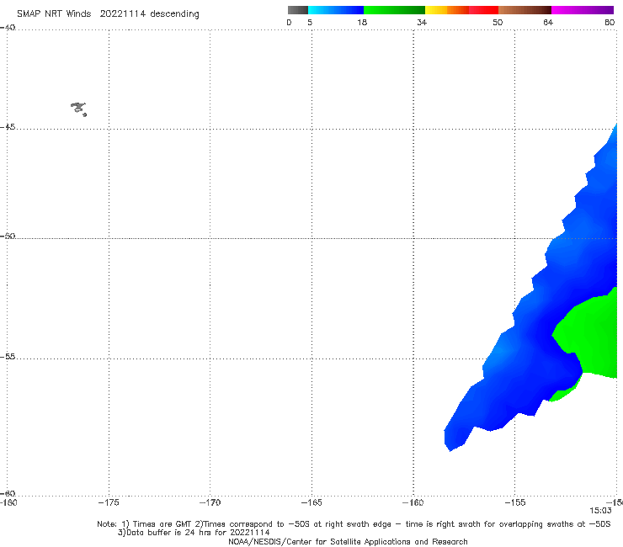Click the 'Data buffer is 24 hrs' note
Viewport: 623px width, 547px height.
[194, 533]
